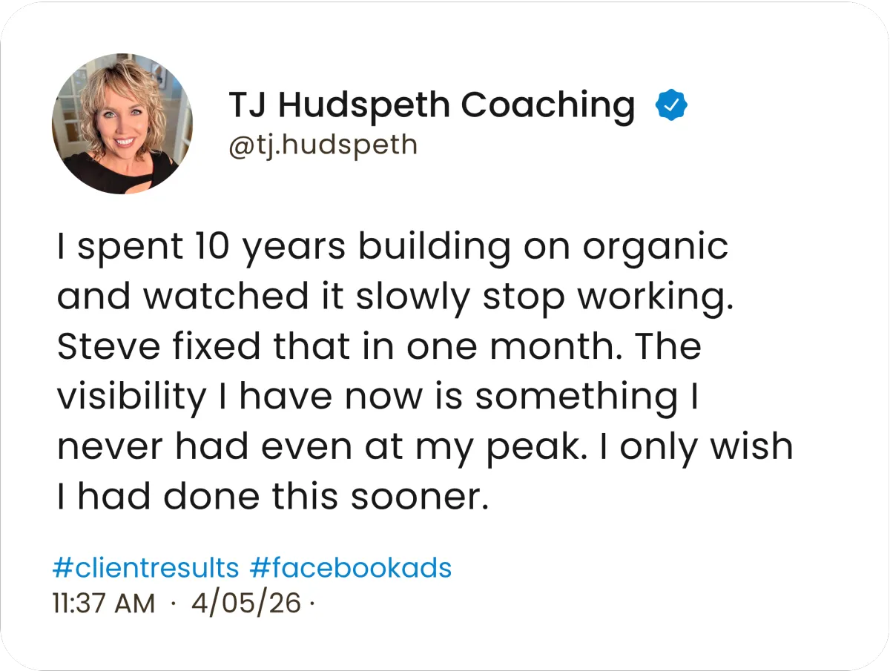
Task: Visit the @tj.hudspeth handle
Action: click(323, 144)
